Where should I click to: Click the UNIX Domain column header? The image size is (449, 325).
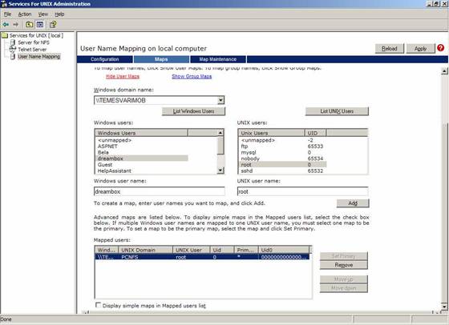click(x=145, y=250)
